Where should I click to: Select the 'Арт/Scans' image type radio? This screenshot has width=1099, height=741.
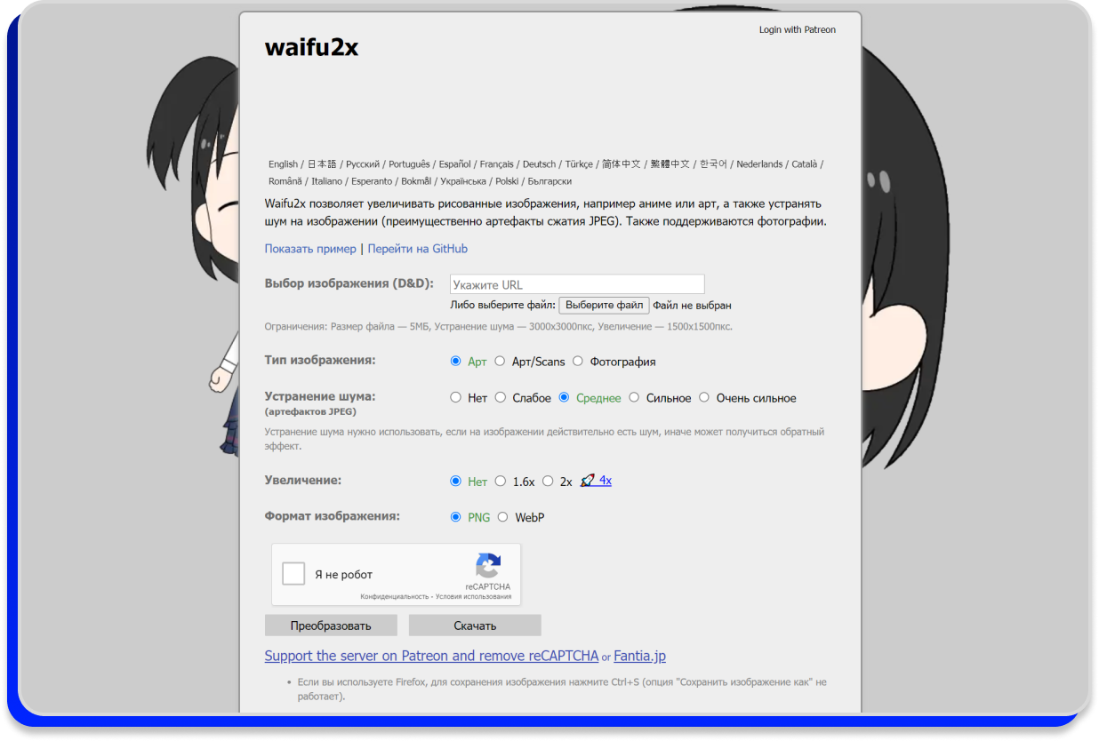501,362
